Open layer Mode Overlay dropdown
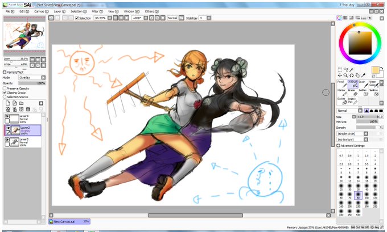387x232 pixels. pyautogui.click(x=32, y=78)
